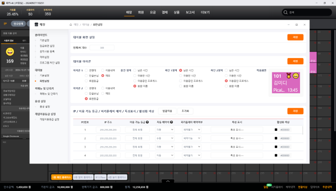Select 메모 radio button for 아이콘 1
The height and width of the screenshot is (191, 336).
(103, 76)
